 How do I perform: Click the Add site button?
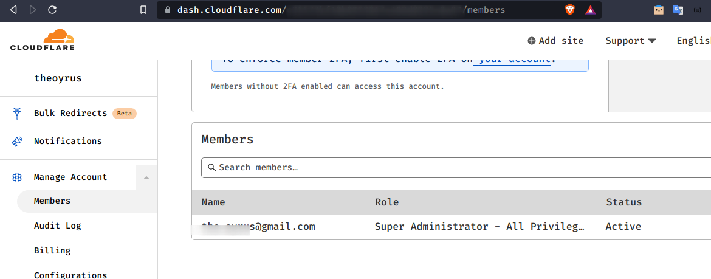[x=555, y=41]
